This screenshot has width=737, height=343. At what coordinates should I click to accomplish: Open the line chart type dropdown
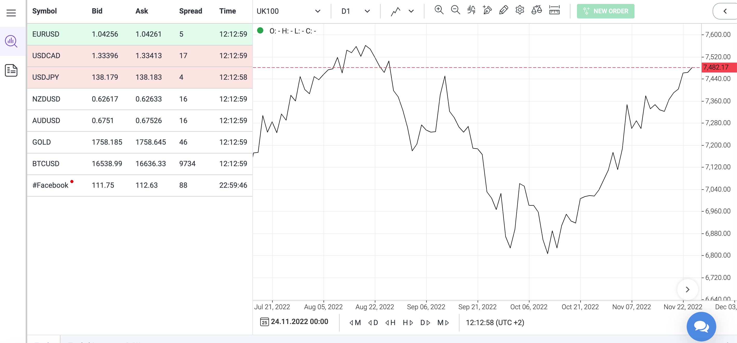click(x=402, y=11)
